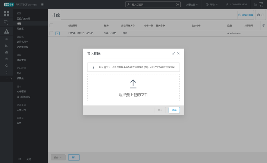Open the Detections warning triangle icon
267x163 pixels.
coord(7,31)
